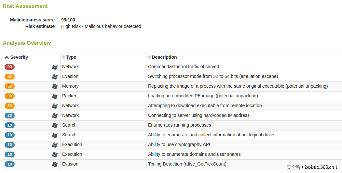Click the red 99 severity badge

click(x=9, y=67)
